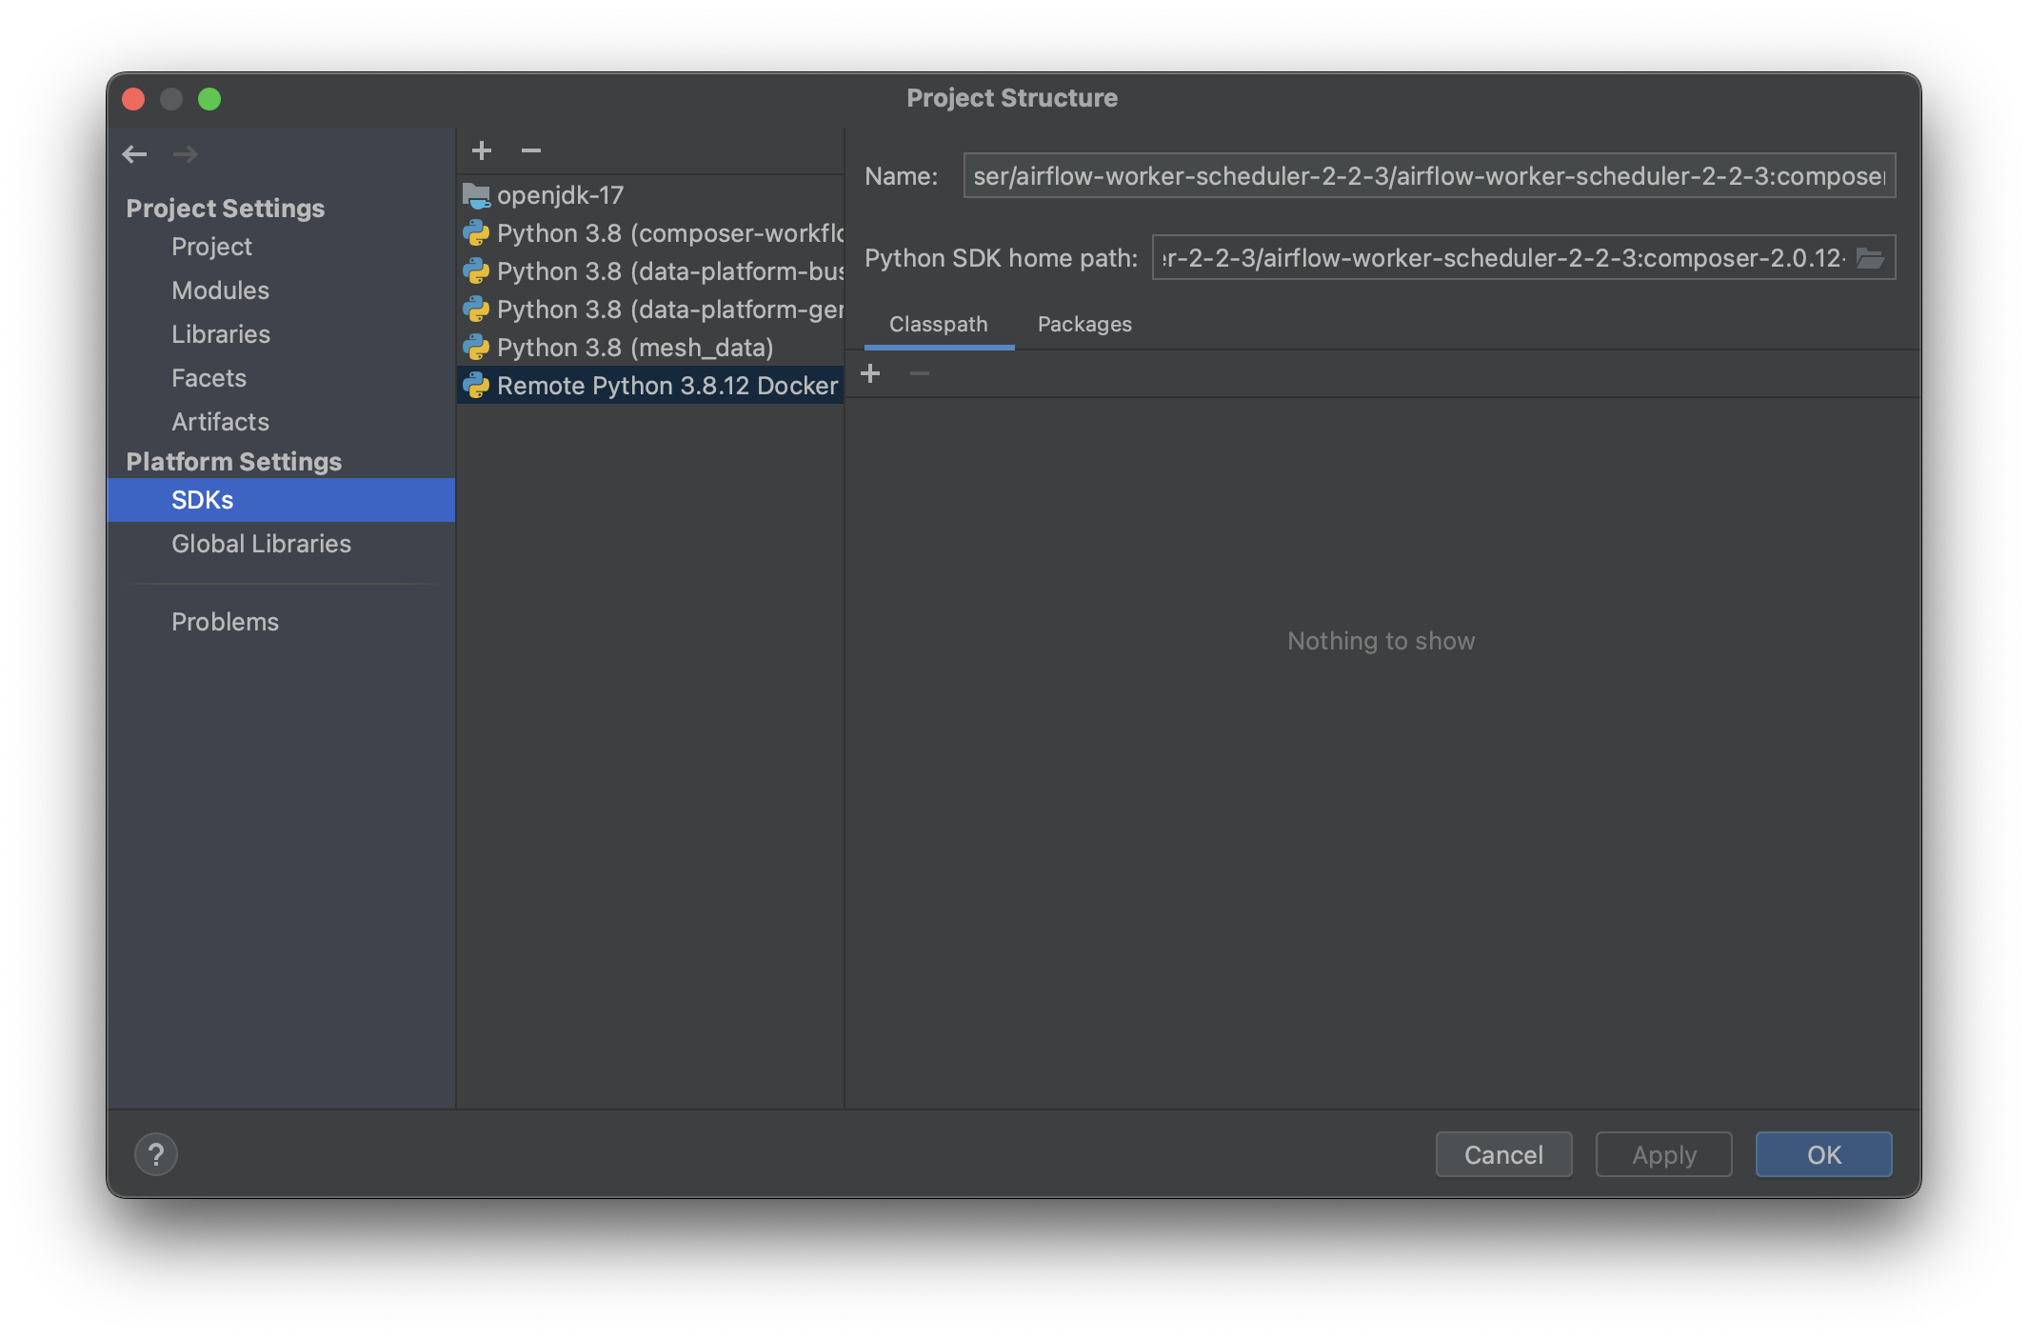This screenshot has height=1339, width=2028.
Task: Switch to the Packages tab
Action: (1084, 324)
